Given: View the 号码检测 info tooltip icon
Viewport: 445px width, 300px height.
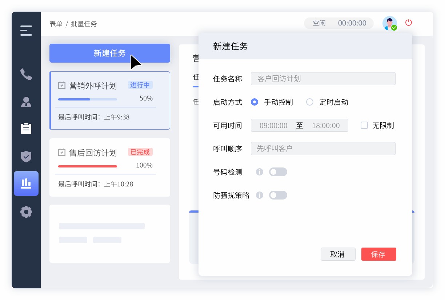Looking at the screenshot, I should 259,172.
